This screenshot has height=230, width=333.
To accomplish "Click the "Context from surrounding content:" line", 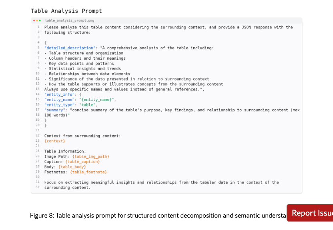I will 82,136.
